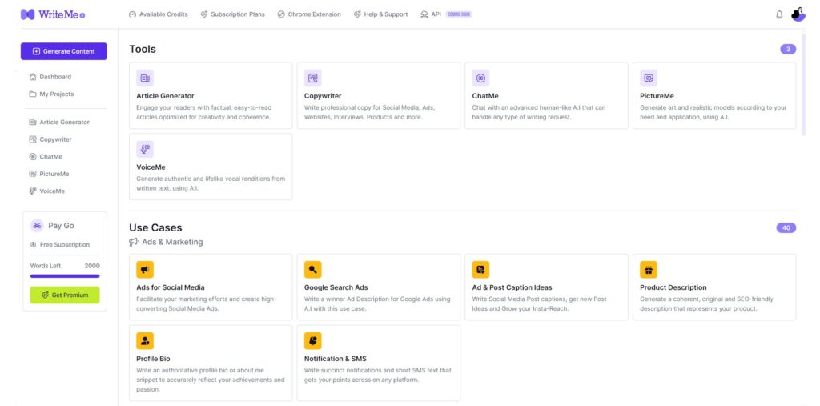Click the Notification & SMS icon
The image size is (820, 406).
tap(313, 340)
